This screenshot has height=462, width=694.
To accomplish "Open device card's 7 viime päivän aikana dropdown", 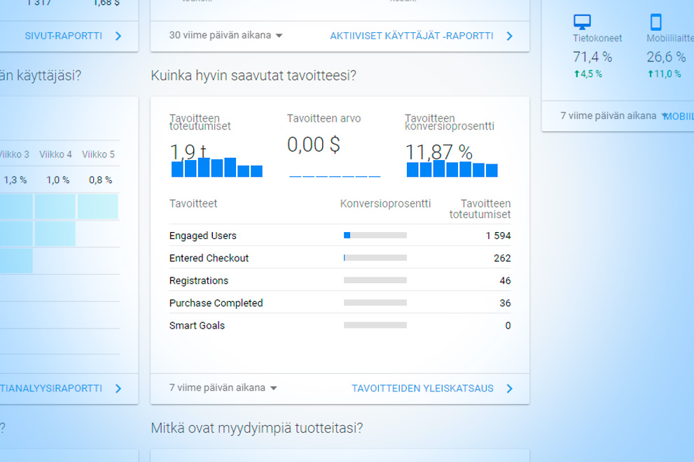I will pos(613,116).
